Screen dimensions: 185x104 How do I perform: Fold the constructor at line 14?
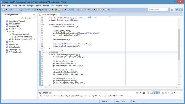coord(44,24)
